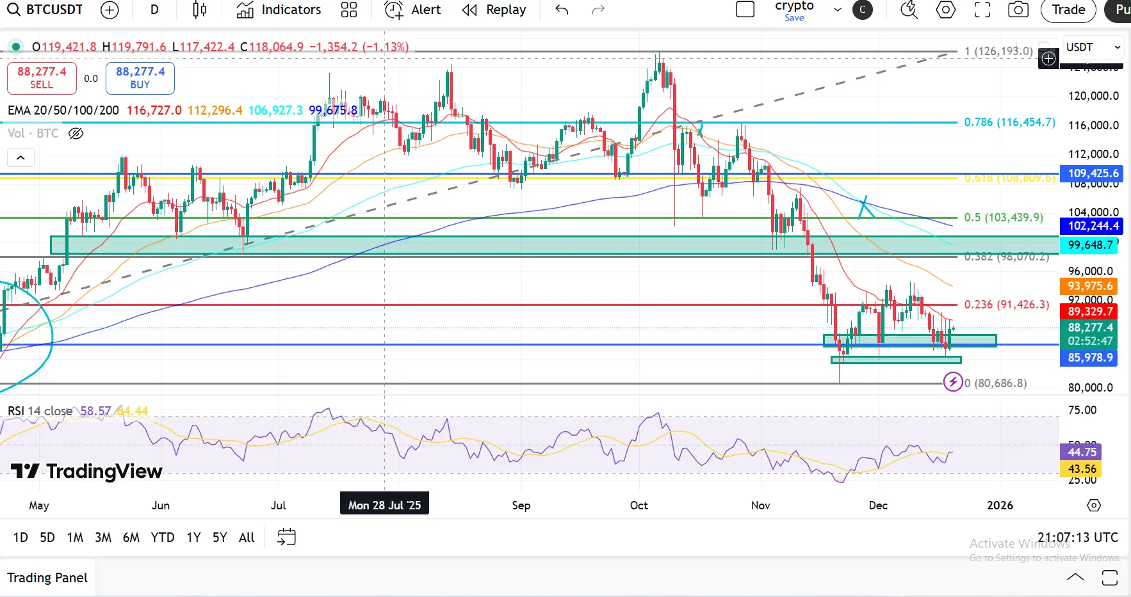Open the 21:07:13 UTC timezone menu
The height and width of the screenshot is (597, 1131).
[1078, 537]
